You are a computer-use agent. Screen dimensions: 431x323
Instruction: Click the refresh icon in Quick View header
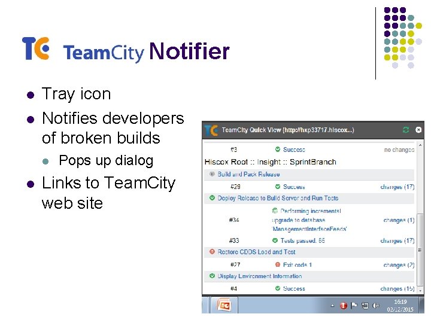point(406,130)
